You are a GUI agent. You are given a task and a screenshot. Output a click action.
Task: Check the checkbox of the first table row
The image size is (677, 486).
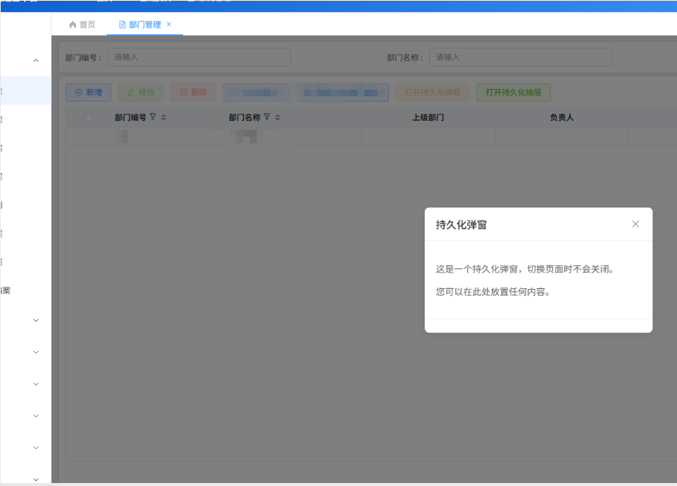point(87,137)
